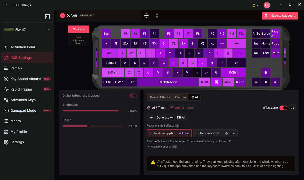304x180 pixels.
Task: Toggle the Effect audio switch
Action: (283, 108)
